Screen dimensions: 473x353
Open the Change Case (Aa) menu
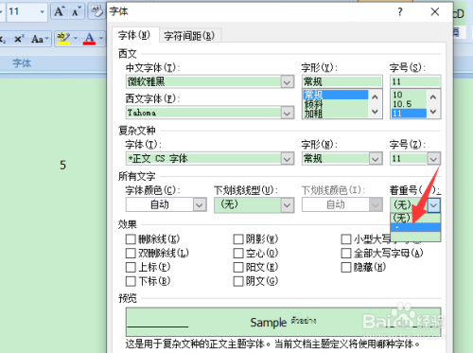point(40,39)
